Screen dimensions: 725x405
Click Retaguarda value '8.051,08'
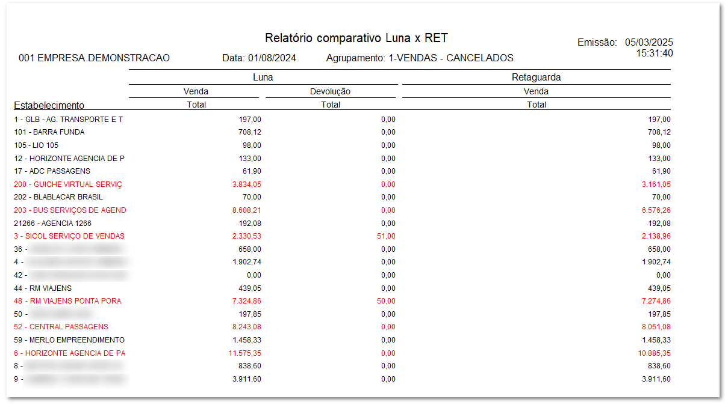pos(656,327)
